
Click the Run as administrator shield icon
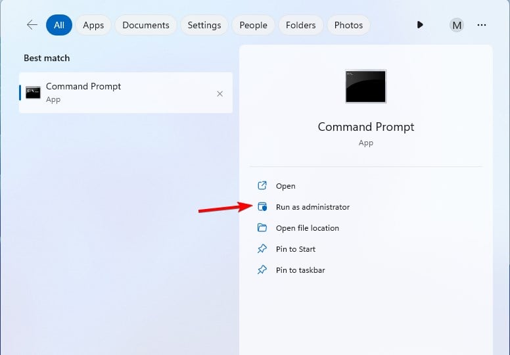[262, 207]
